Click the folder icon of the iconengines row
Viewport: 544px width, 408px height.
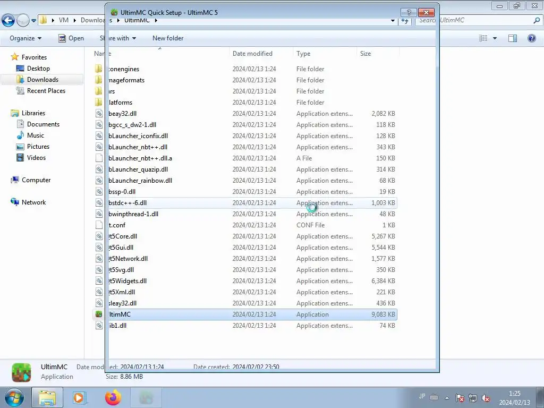pos(99,69)
